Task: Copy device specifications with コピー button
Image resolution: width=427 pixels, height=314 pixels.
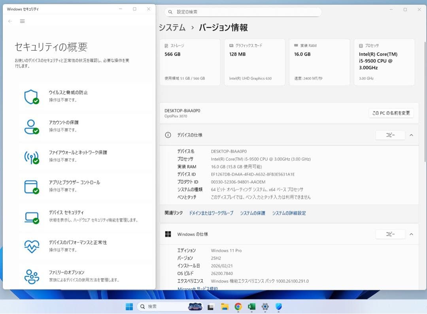Action: pos(390,135)
